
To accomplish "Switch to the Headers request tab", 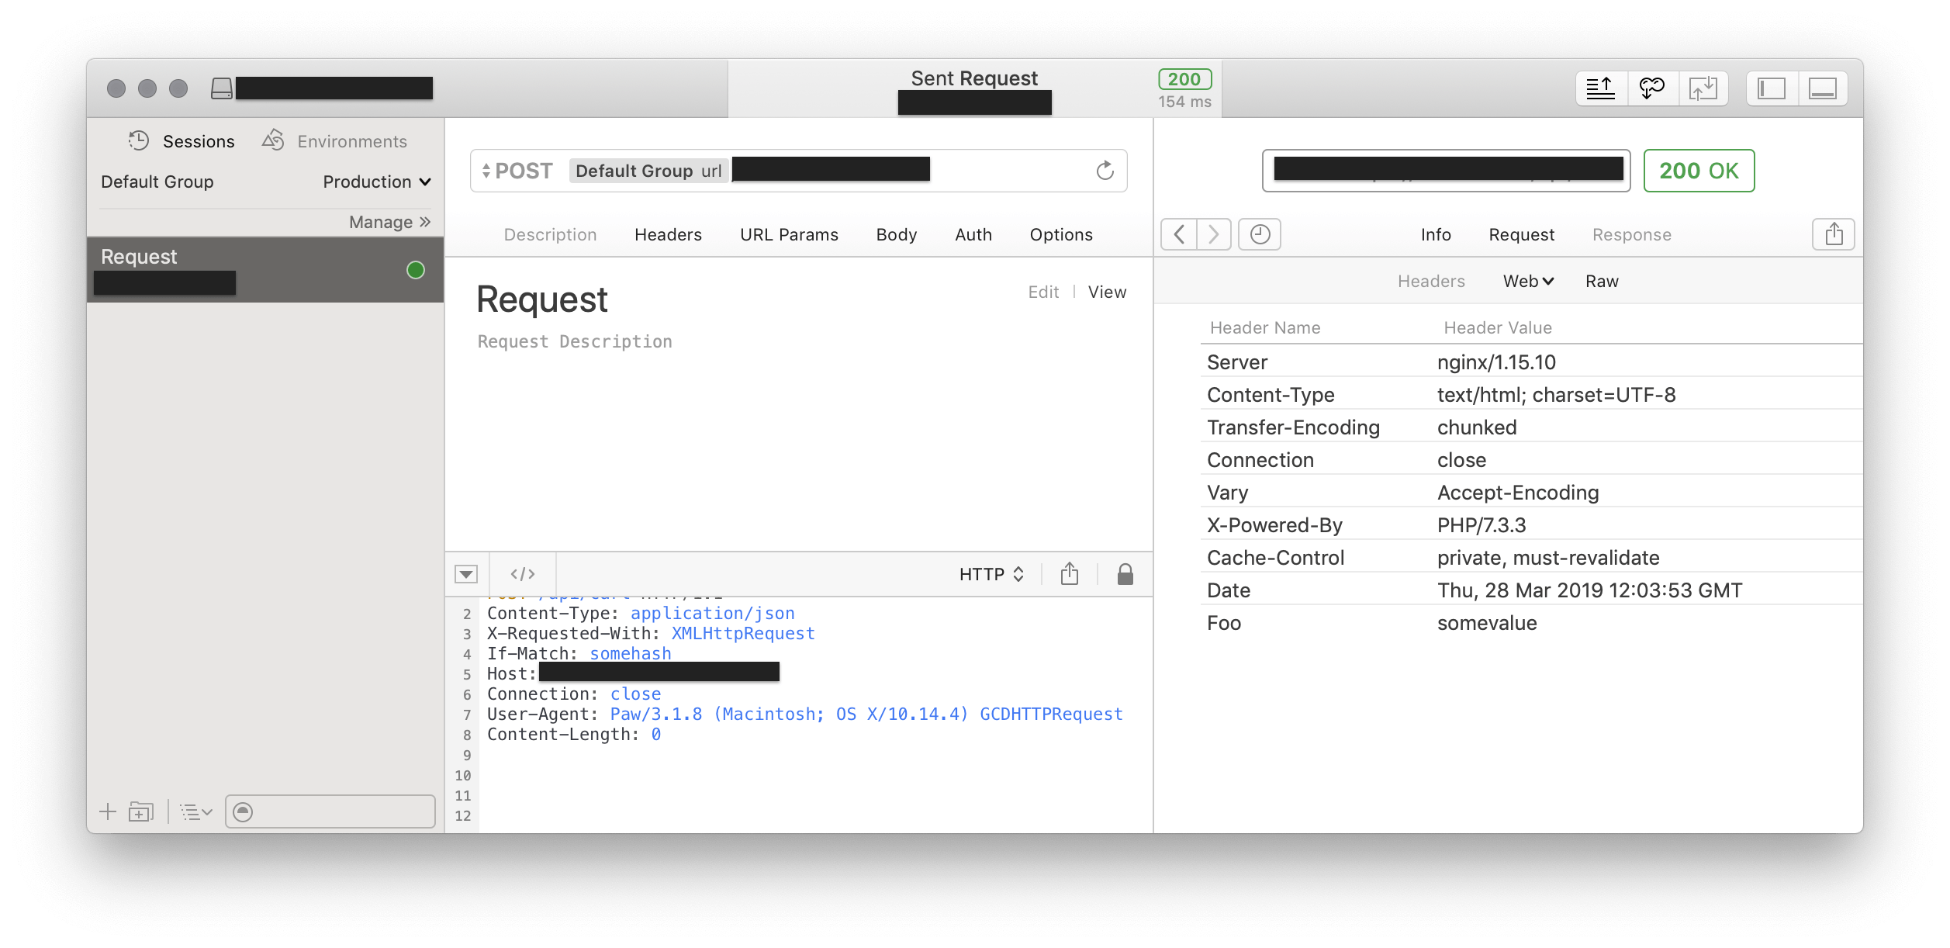I will 668,235.
